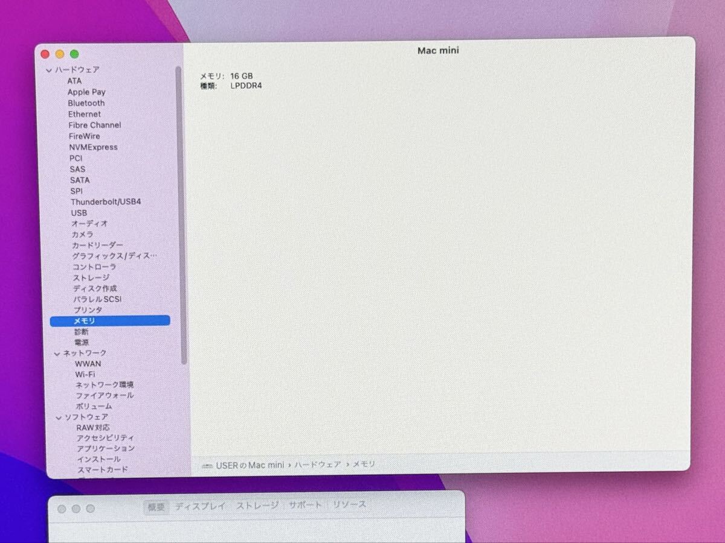The height and width of the screenshot is (543, 725).
Task: Open the 概要 tab in lower window
Action: click(x=157, y=507)
